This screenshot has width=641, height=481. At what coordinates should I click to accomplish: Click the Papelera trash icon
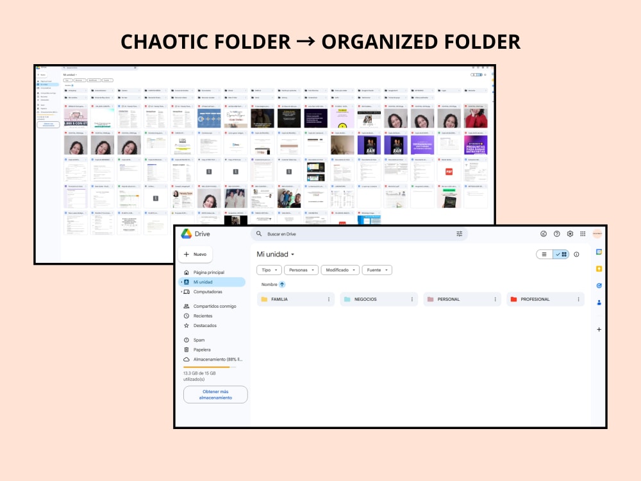(187, 350)
